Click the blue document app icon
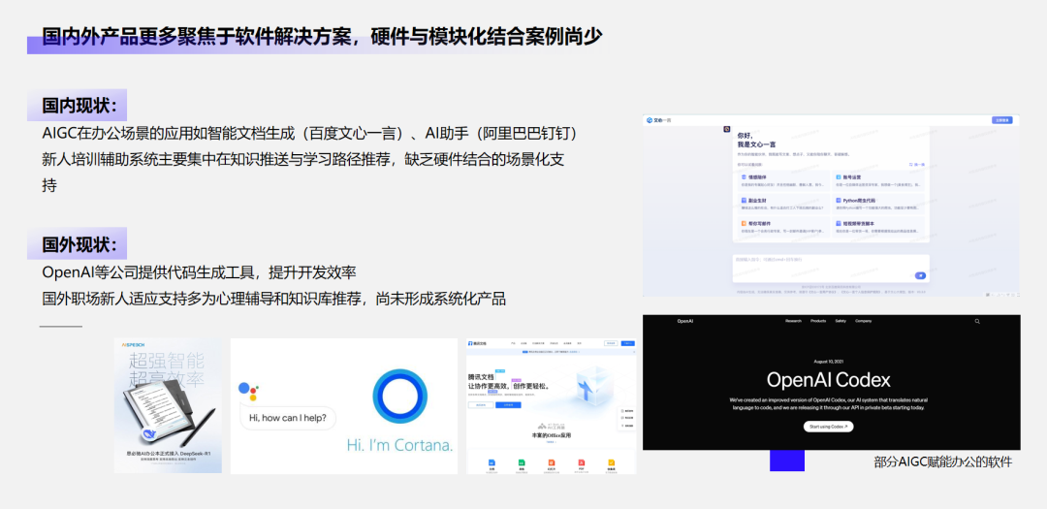 492,462
